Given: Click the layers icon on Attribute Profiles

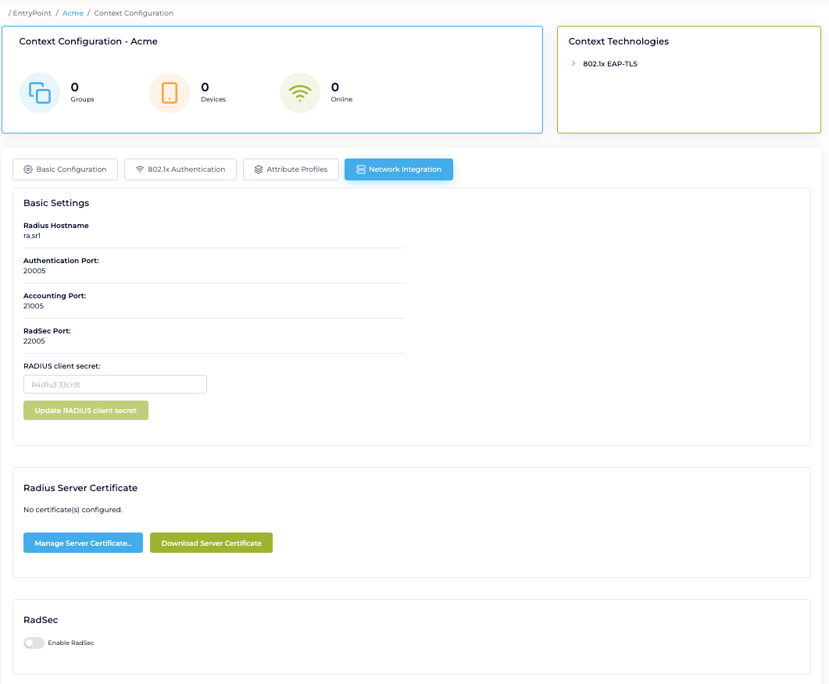Looking at the screenshot, I should (259, 169).
